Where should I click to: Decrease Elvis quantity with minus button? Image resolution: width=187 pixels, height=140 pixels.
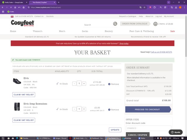coord(74,84)
